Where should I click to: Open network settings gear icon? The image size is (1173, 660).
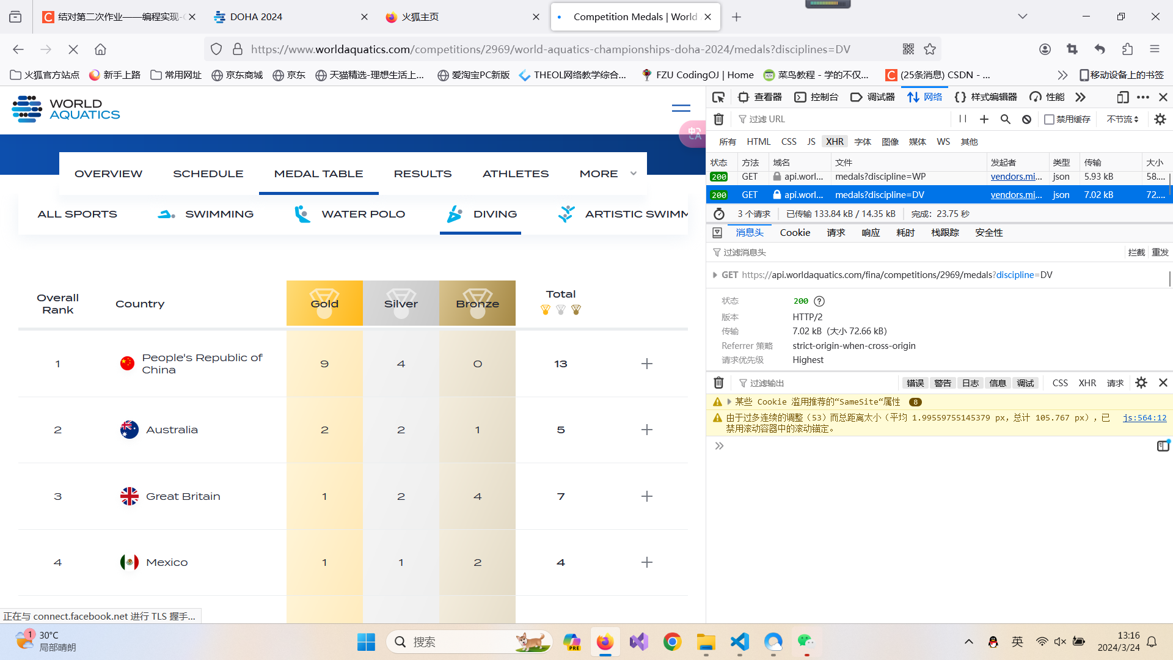click(x=1160, y=119)
